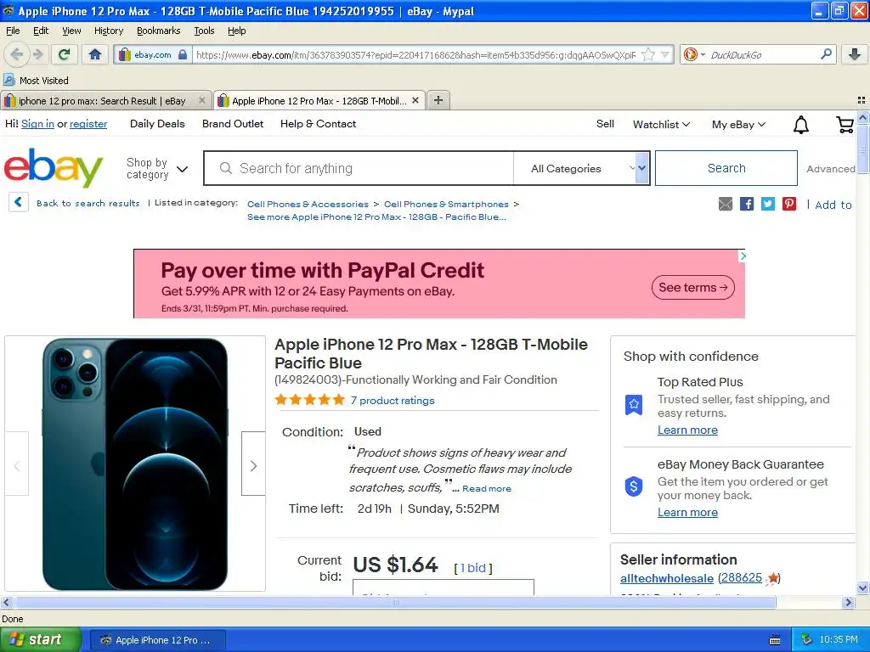
Task: Share listing on Pinterest icon
Action: [x=789, y=204]
